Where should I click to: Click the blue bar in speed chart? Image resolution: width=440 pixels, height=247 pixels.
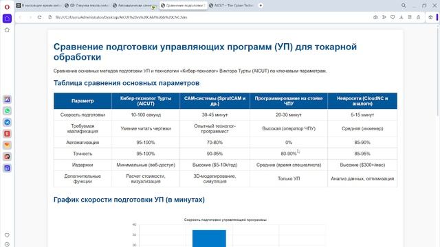point(209,238)
